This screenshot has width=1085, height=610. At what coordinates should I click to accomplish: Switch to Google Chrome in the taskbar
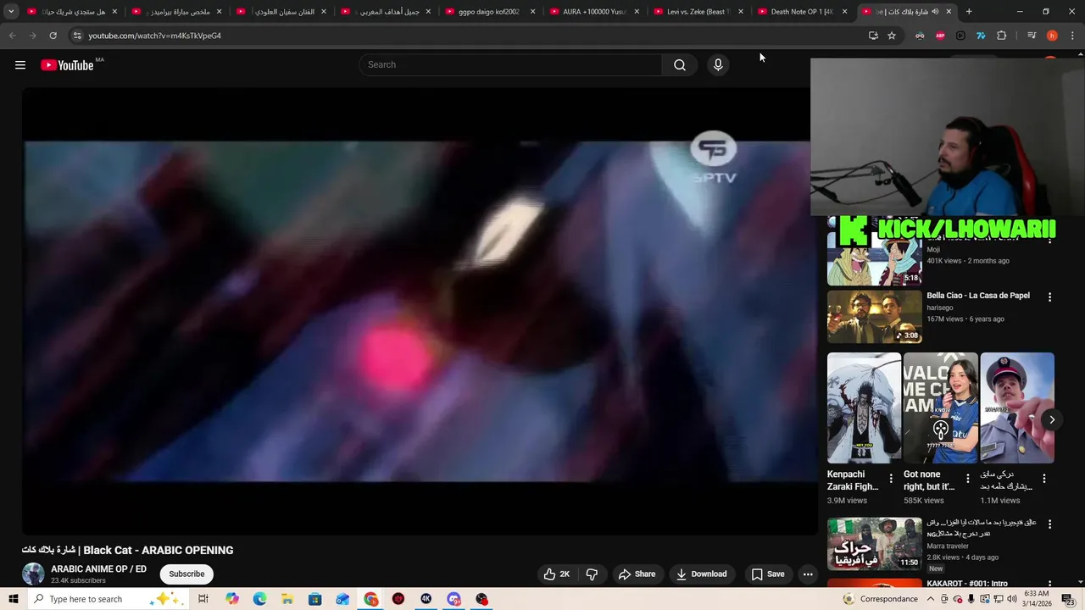coord(371,599)
